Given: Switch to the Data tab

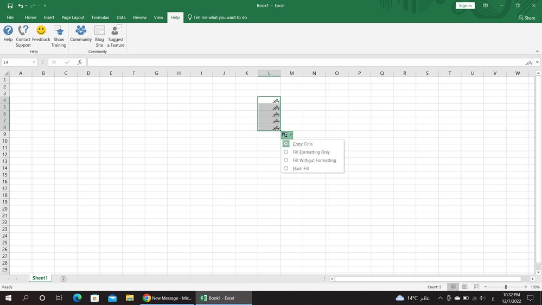Looking at the screenshot, I should click(121, 17).
